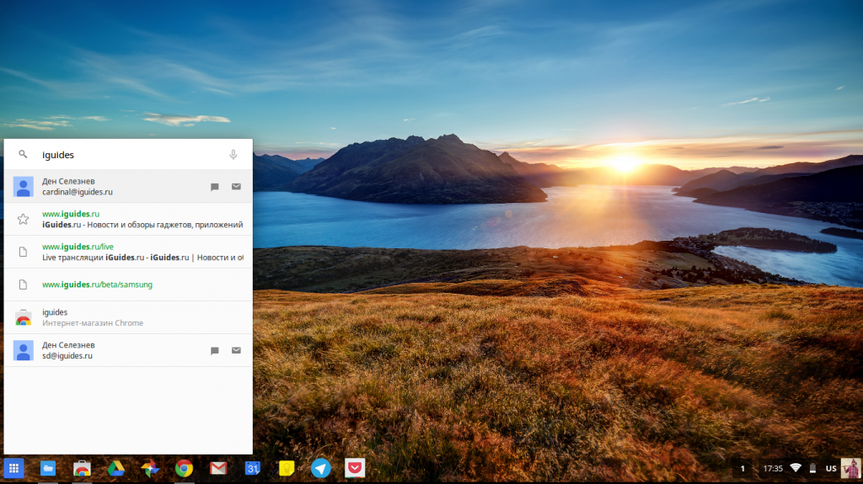Screen dimensions: 863x484
Task: Open notification counter showing 1
Action: pyautogui.click(x=742, y=468)
